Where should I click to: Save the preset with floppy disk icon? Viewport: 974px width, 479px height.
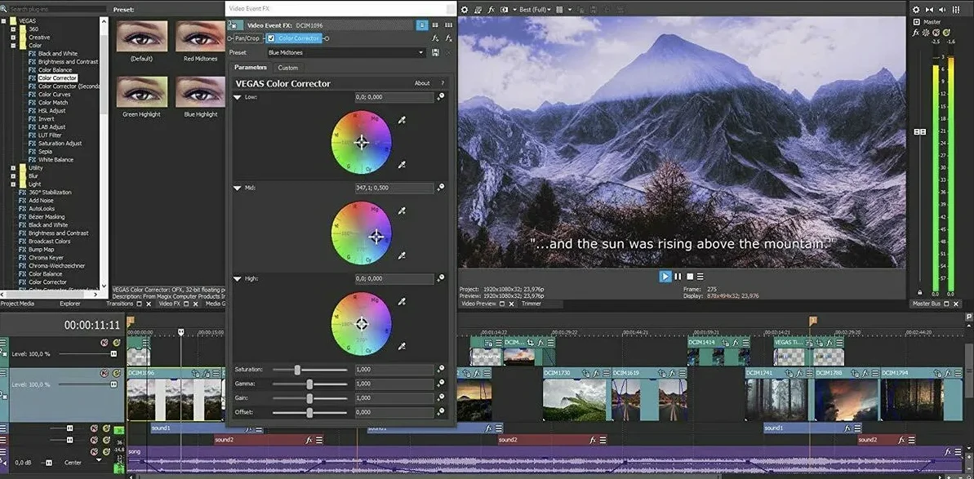point(435,53)
